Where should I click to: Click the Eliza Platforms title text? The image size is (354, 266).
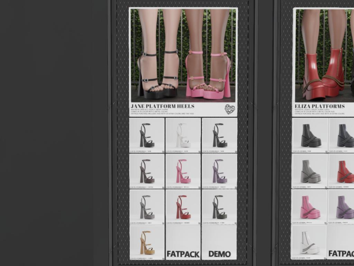[319, 106]
